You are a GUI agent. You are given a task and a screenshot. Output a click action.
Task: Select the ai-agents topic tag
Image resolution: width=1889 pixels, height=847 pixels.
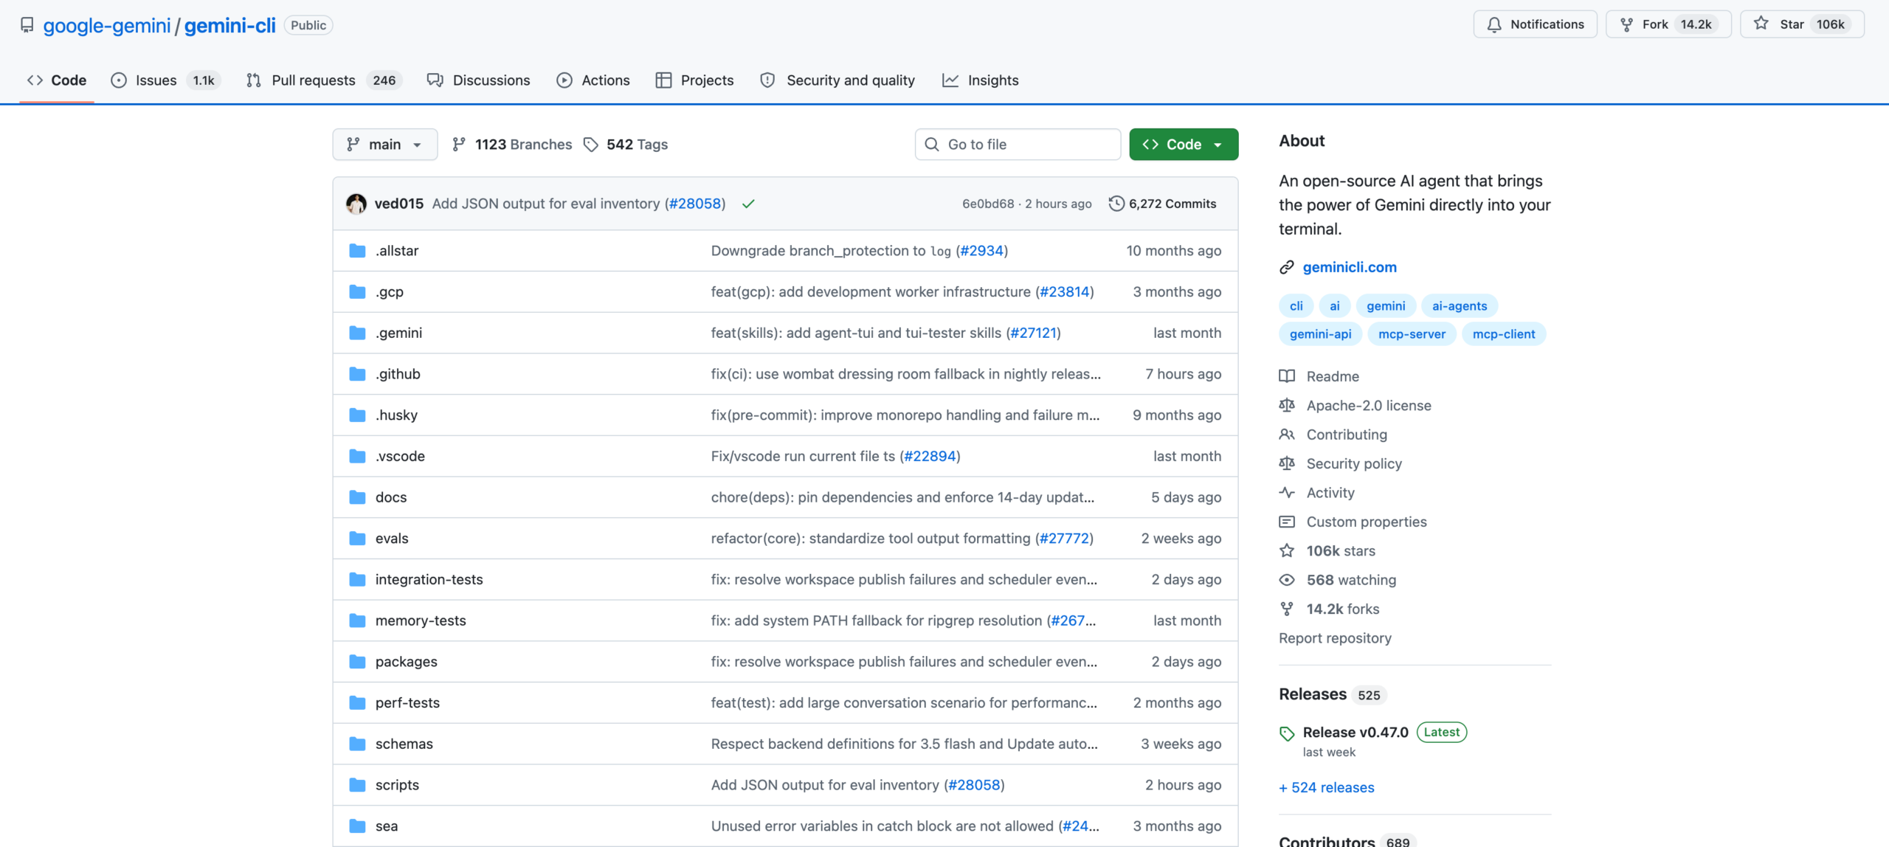pyautogui.click(x=1460, y=306)
